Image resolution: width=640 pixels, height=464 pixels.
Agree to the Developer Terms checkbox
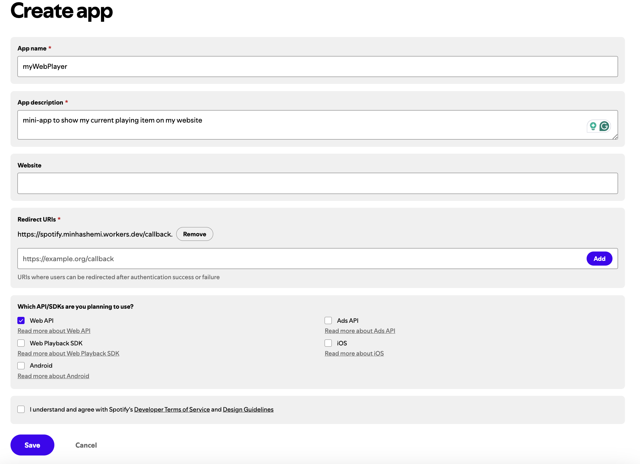(x=21, y=409)
